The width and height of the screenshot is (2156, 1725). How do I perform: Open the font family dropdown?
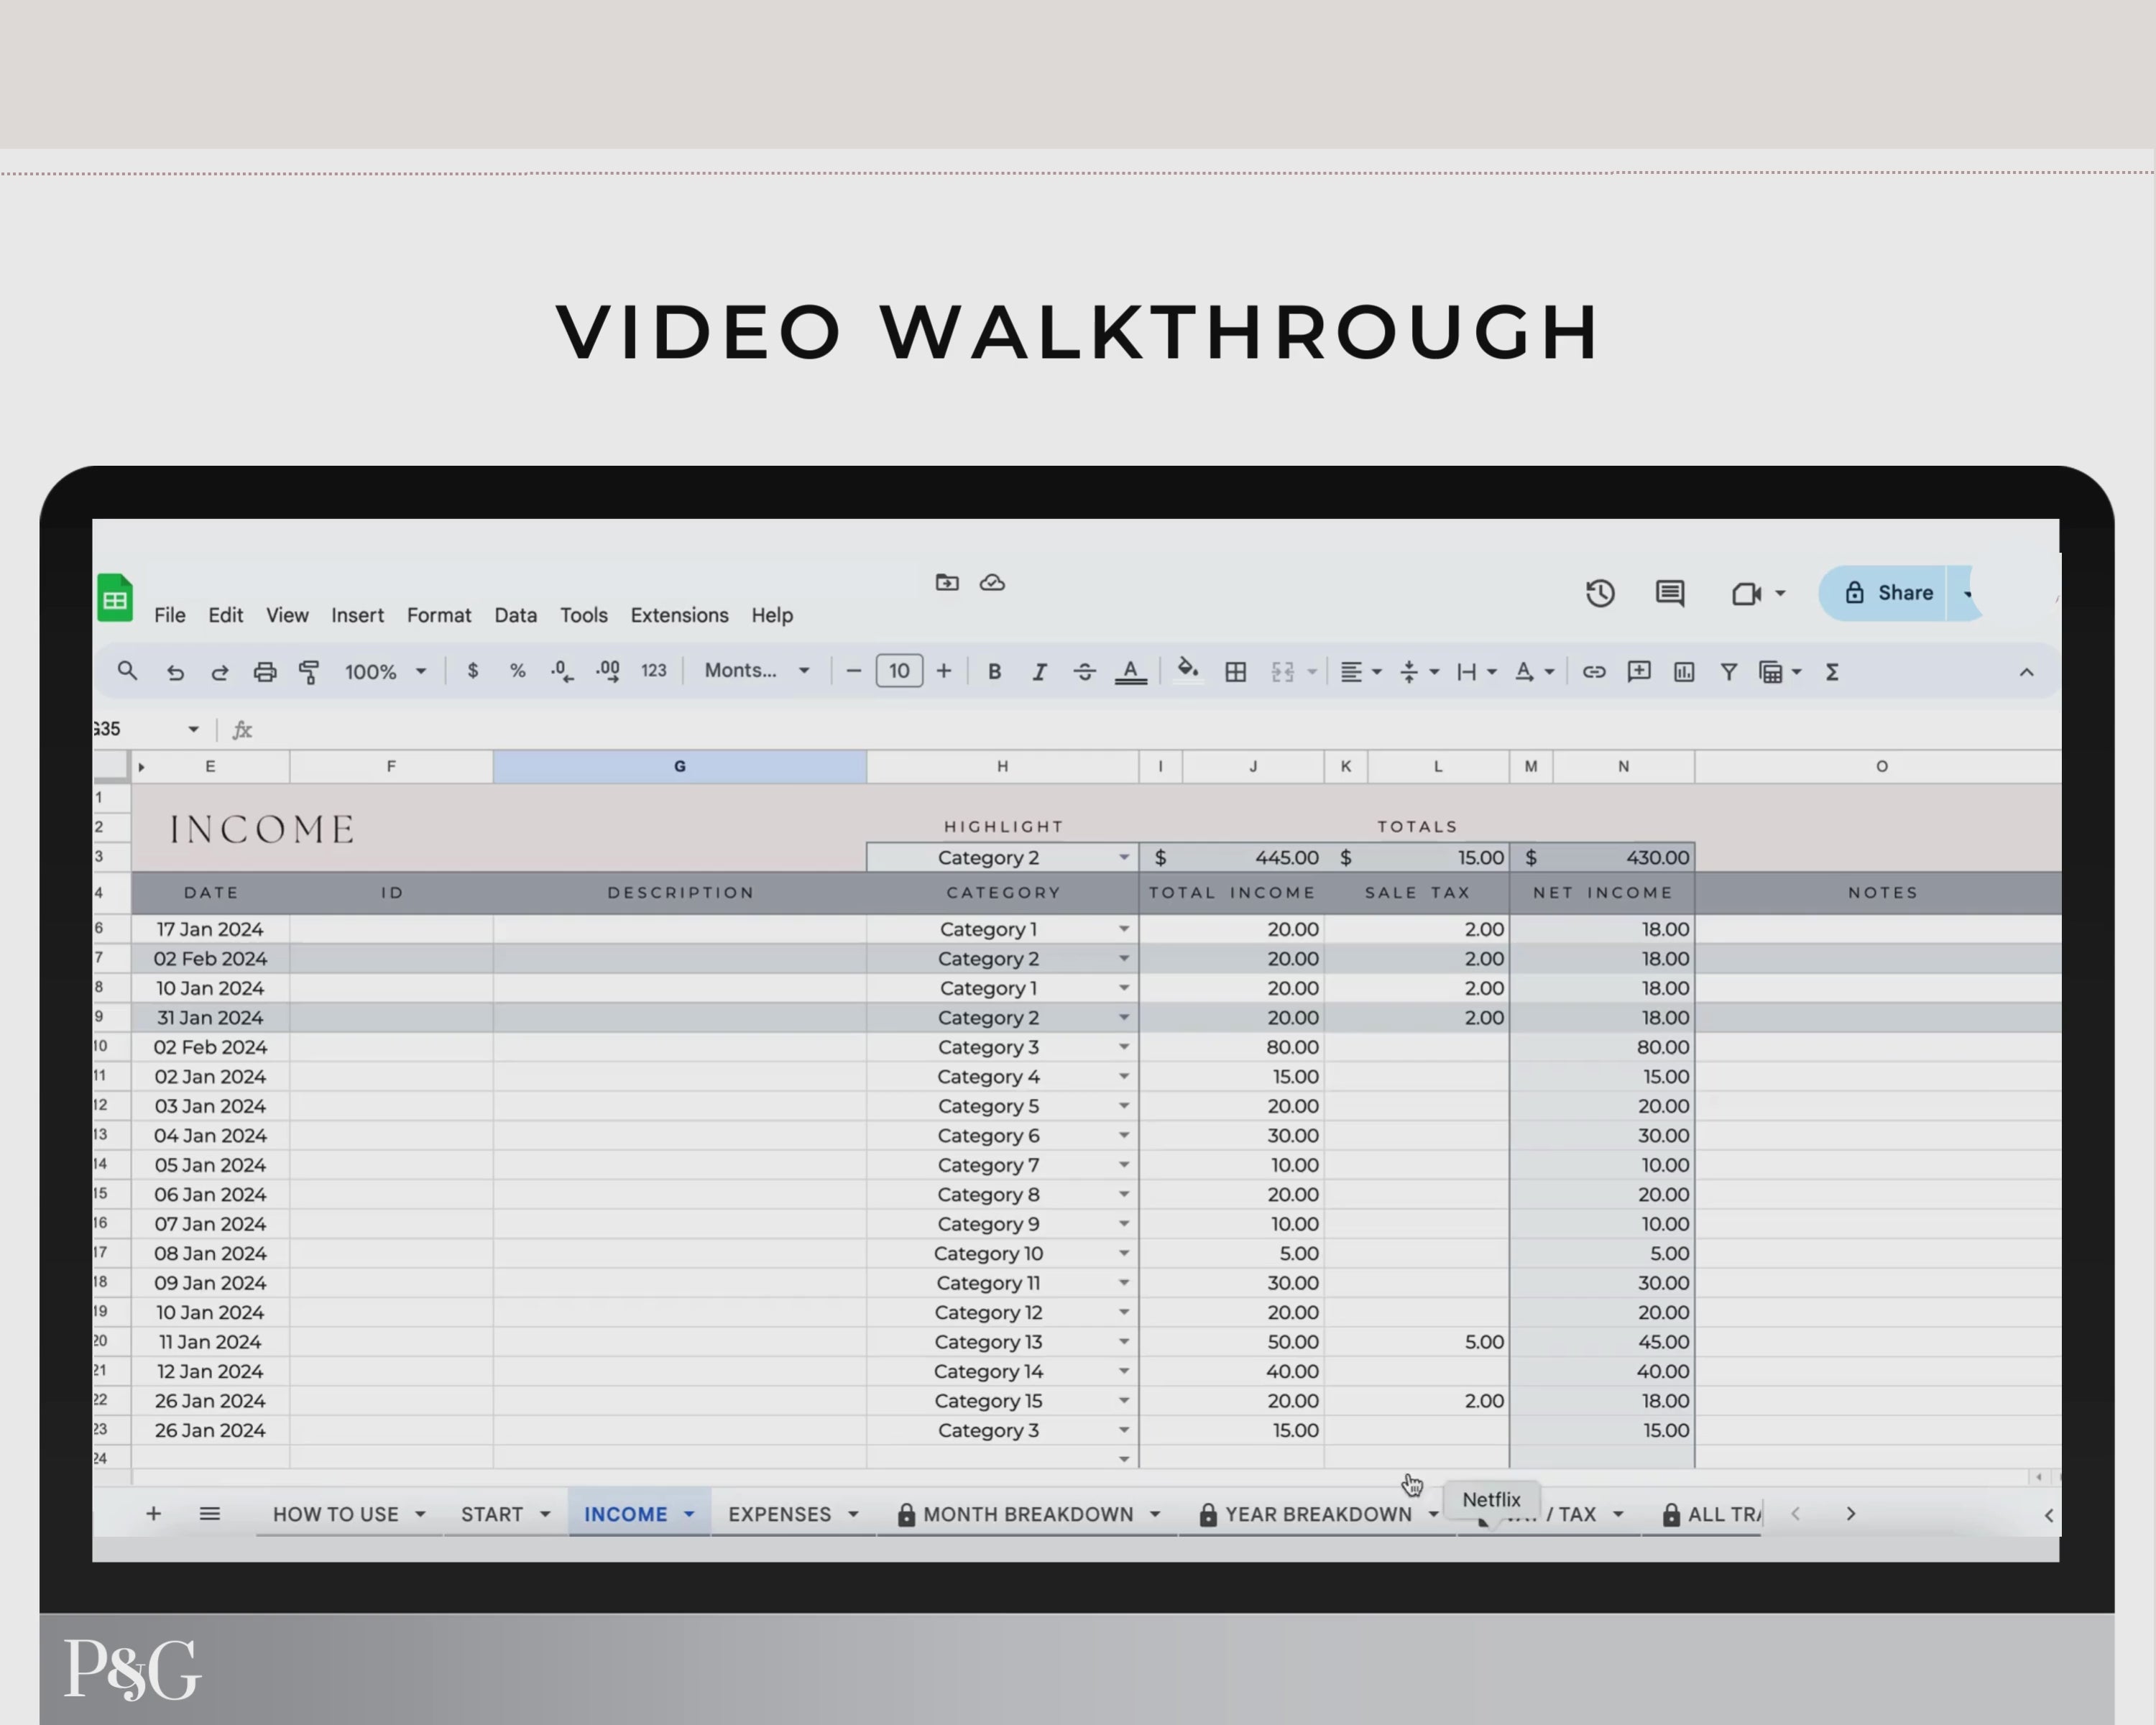click(756, 671)
